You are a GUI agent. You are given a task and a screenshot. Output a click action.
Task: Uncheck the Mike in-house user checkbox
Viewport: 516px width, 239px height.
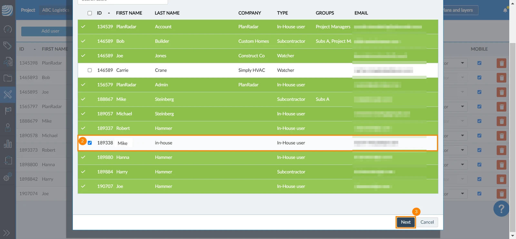click(x=90, y=143)
